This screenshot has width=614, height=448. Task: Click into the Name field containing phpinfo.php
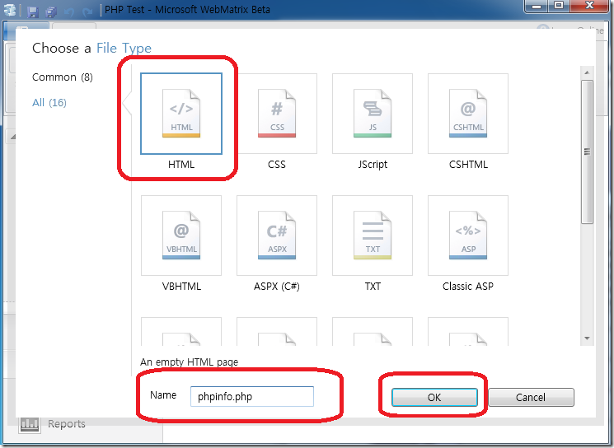coord(252,396)
